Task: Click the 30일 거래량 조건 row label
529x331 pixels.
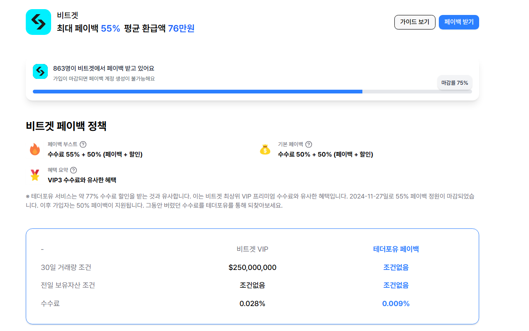Action: tap(66, 267)
